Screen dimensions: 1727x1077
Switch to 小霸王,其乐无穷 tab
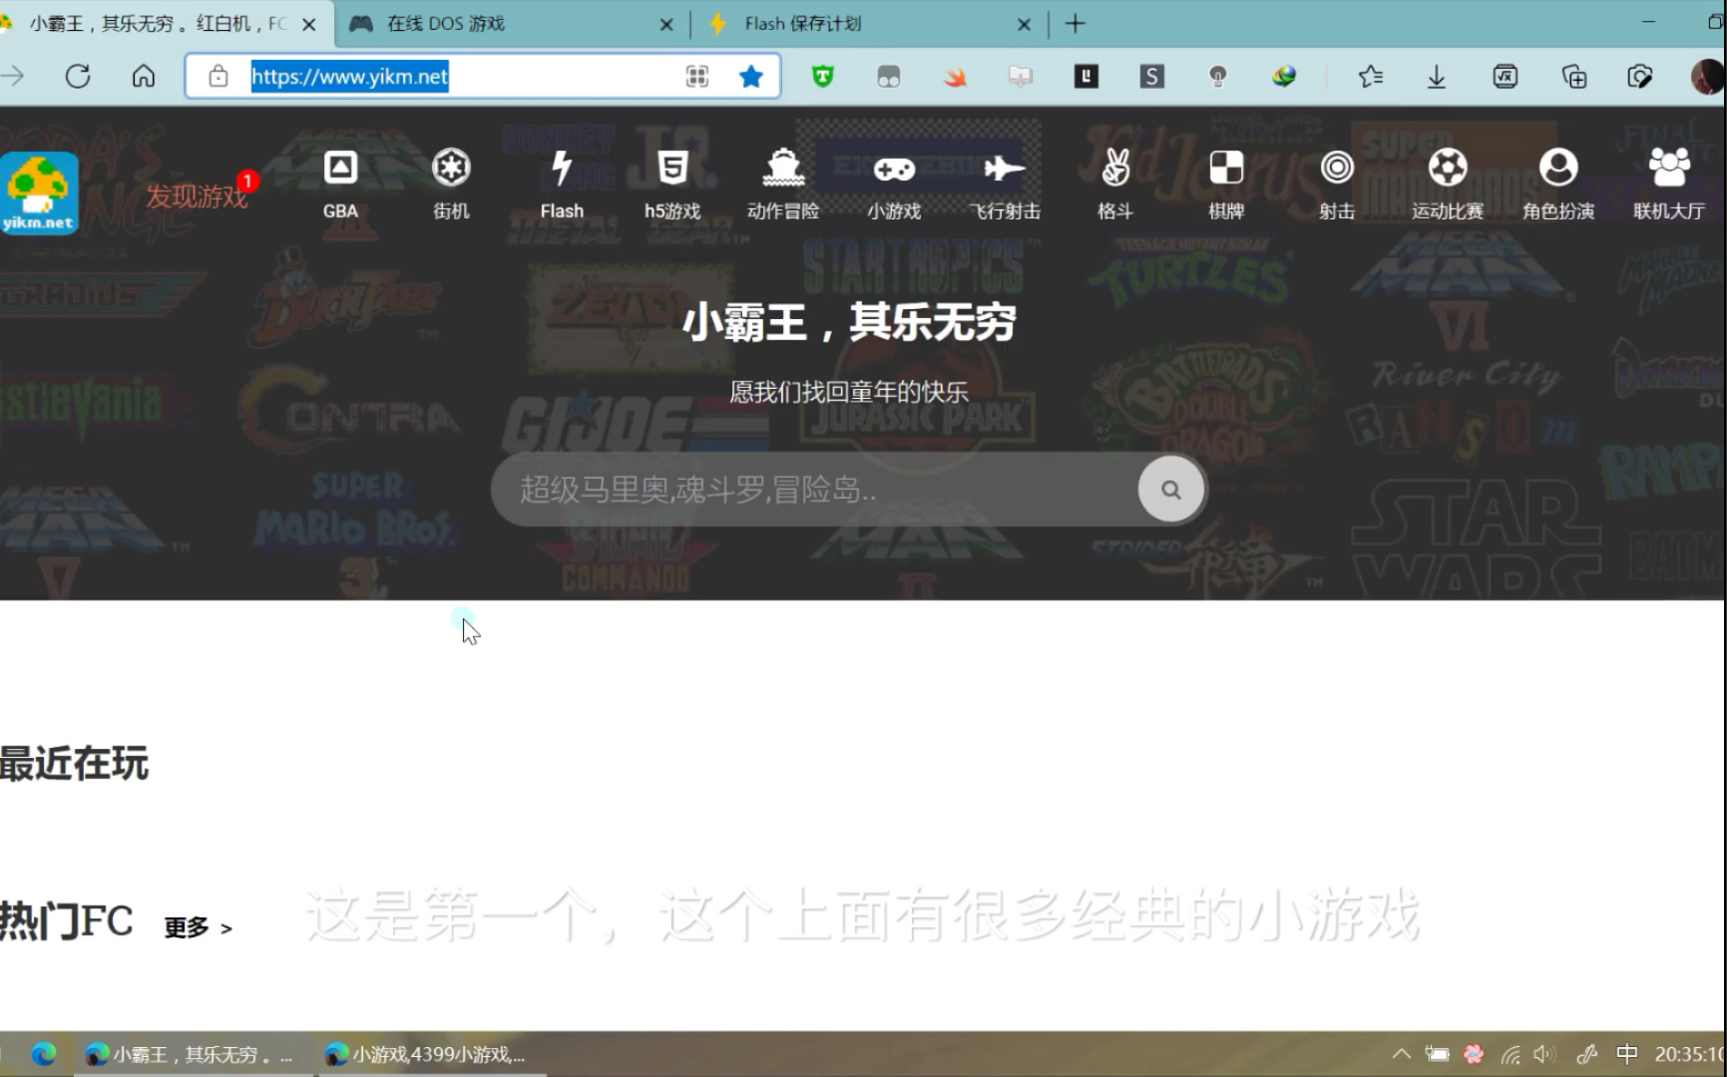point(158,23)
